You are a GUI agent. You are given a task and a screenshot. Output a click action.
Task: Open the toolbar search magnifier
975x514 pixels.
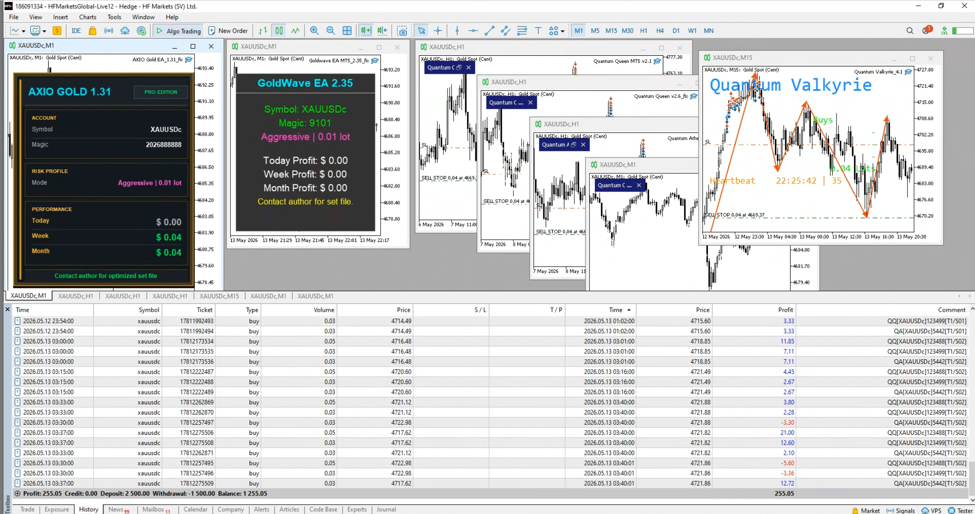[910, 31]
